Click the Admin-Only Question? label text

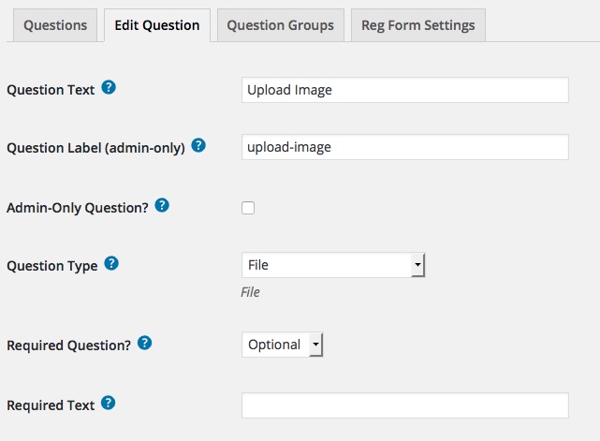(x=78, y=208)
